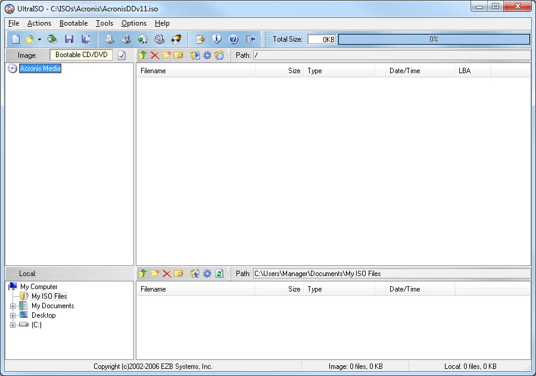Sort image list by Type column header
The width and height of the screenshot is (536, 376).
(339, 71)
